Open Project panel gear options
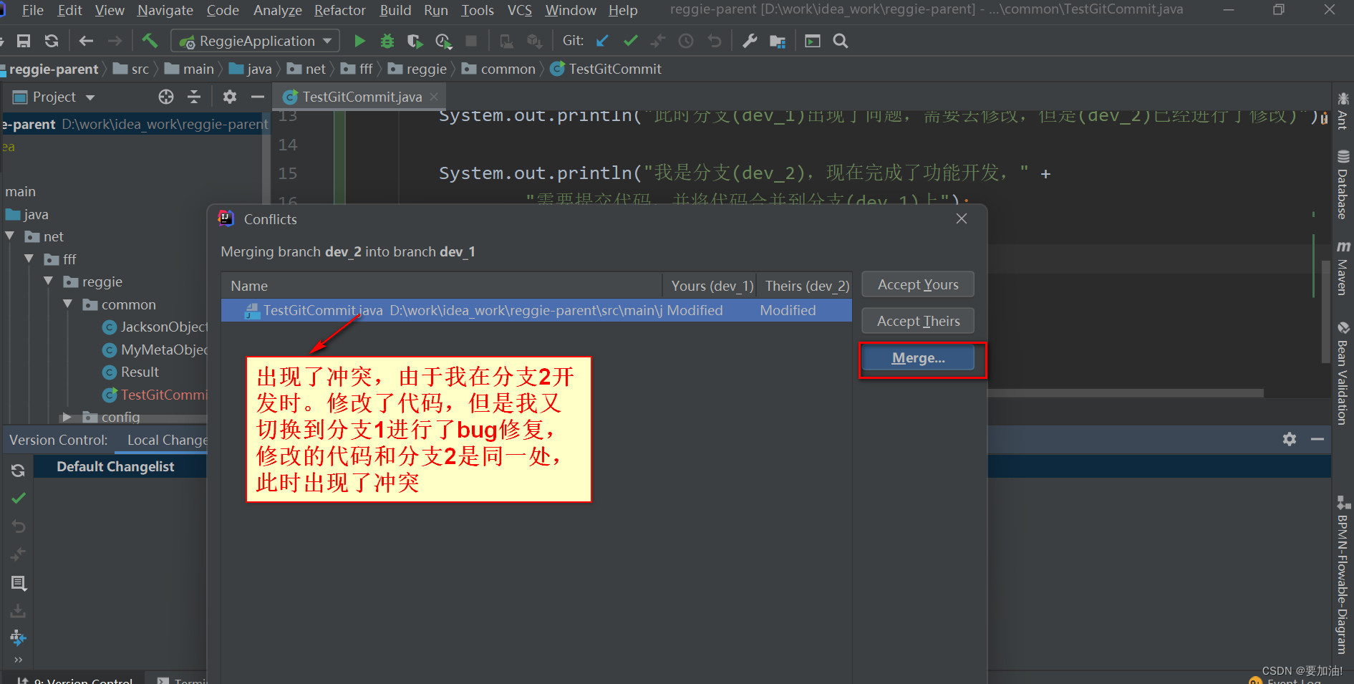This screenshot has width=1354, height=684. coord(230,97)
